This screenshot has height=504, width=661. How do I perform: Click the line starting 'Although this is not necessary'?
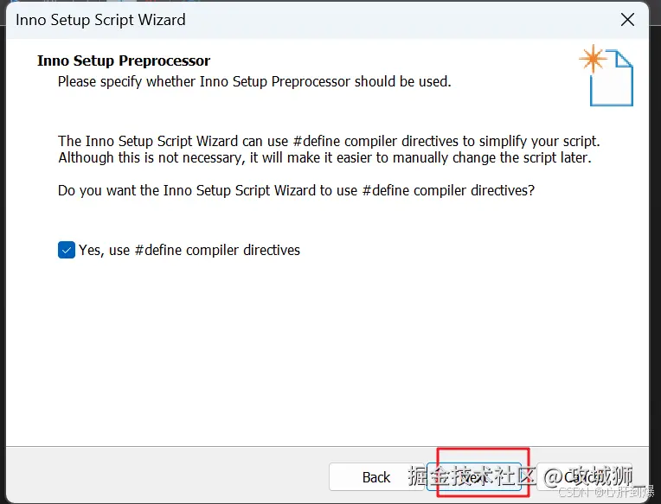324,158
